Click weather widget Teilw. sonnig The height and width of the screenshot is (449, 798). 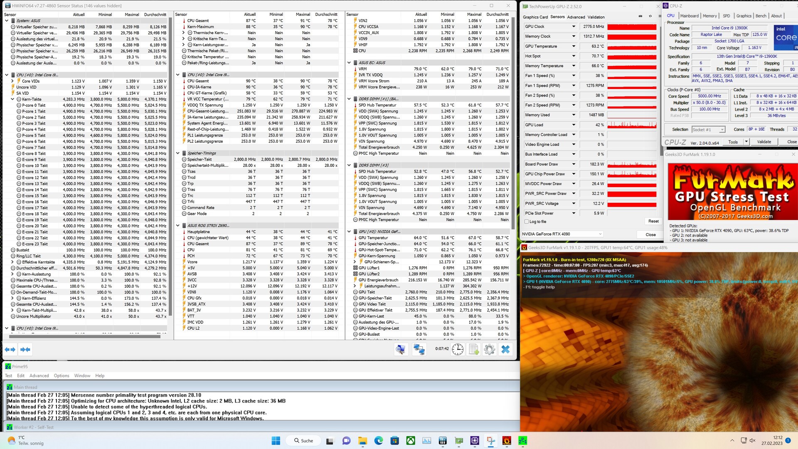[x=26, y=441]
